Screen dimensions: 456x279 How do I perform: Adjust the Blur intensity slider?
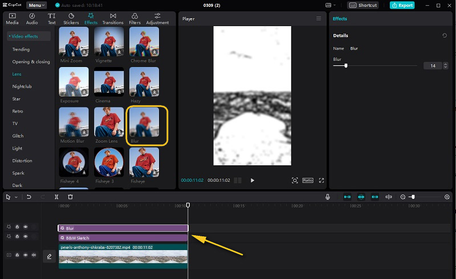pyautogui.click(x=346, y=66)
